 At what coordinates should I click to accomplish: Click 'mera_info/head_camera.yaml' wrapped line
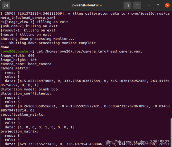(28, 18)
